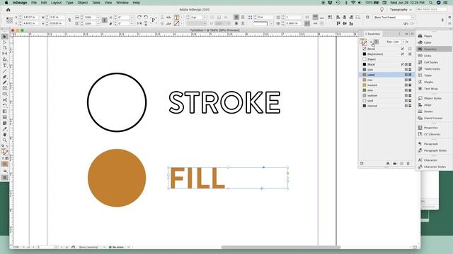
Task: Open the Color panel
Action: coord(428,42)
